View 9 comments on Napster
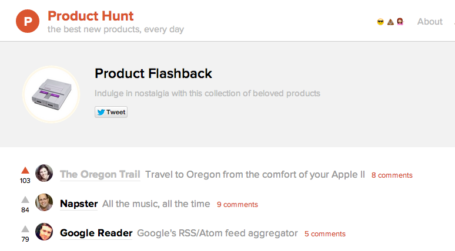This screenshot has width=455, height=251. tap(237, 205)
